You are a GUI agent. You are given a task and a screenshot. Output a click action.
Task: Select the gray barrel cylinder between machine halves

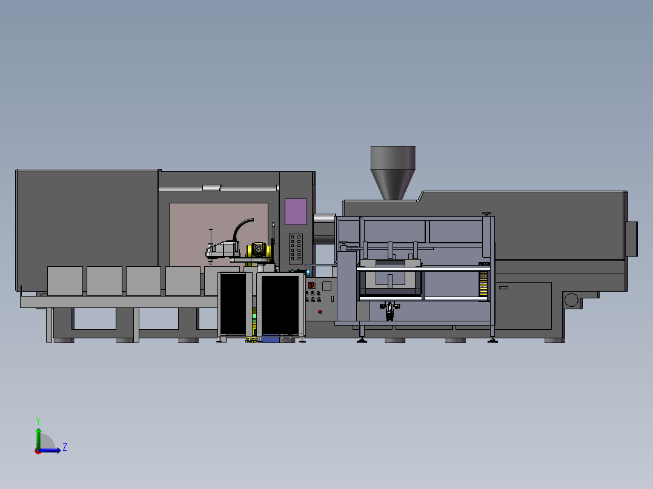325,229
